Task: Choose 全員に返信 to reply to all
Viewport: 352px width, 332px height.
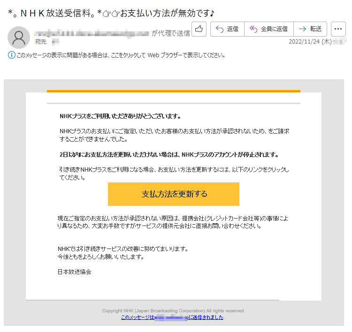Action: [269, 29]
